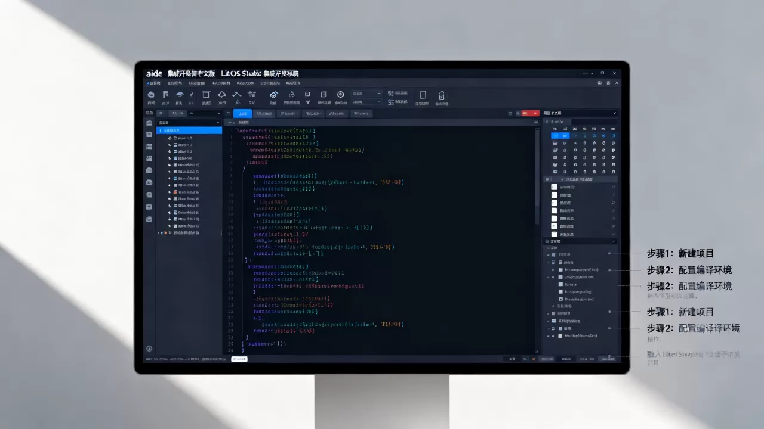Open the upper combo box in the toolbar
764x429 pixels.
(x=366, y=94)
